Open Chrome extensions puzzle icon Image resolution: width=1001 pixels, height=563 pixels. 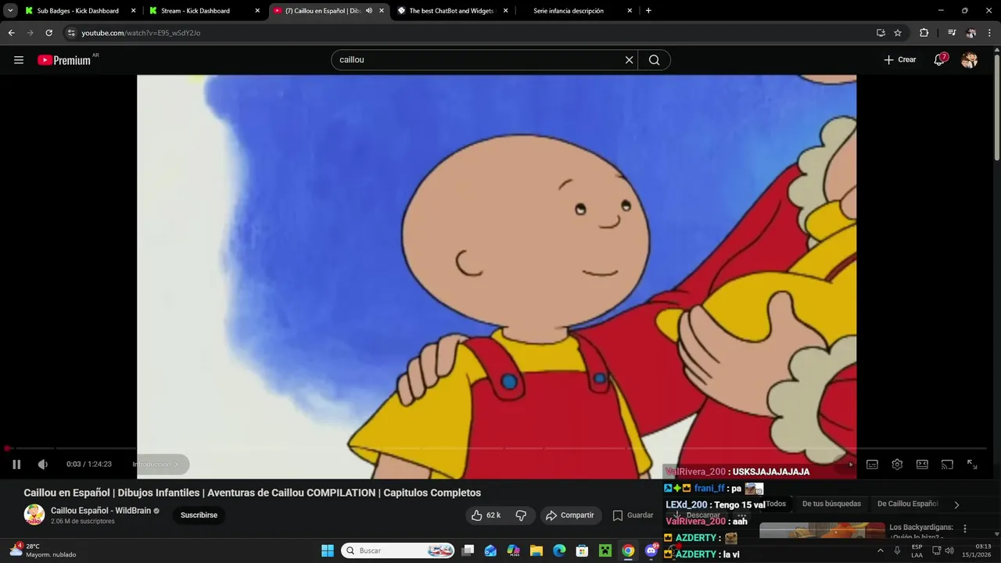924,33
